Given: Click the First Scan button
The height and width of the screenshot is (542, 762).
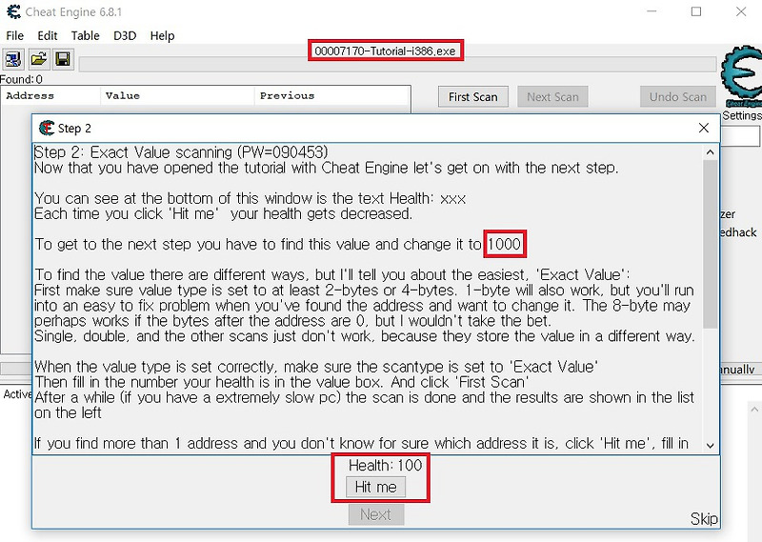Looking at the screenshot, I should tap(472, 97).
